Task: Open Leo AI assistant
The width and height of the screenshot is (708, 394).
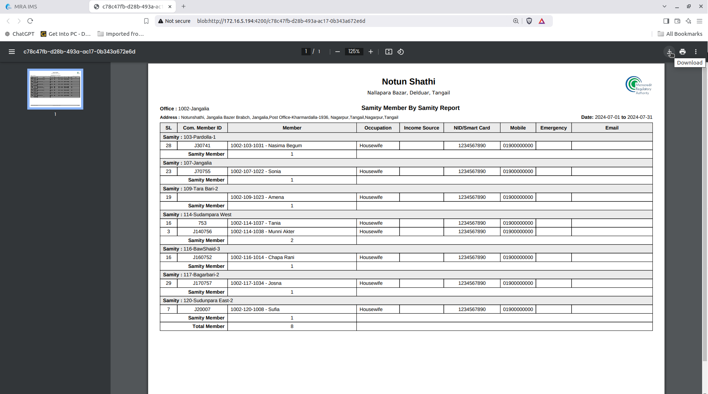Action: point(688,21)
